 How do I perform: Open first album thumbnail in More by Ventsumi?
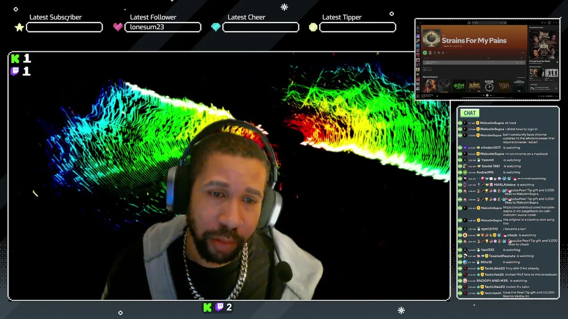[x=430, y=86]
